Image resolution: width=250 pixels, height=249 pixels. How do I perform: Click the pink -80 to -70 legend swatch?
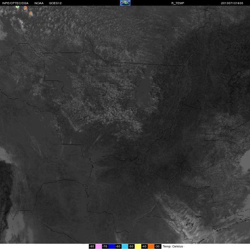(x=99, y=246)
